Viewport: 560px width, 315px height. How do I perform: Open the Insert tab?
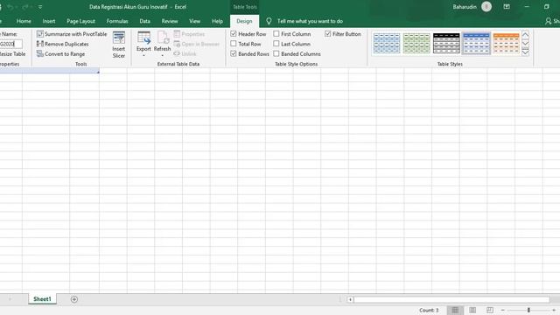(x=49, y=21)
